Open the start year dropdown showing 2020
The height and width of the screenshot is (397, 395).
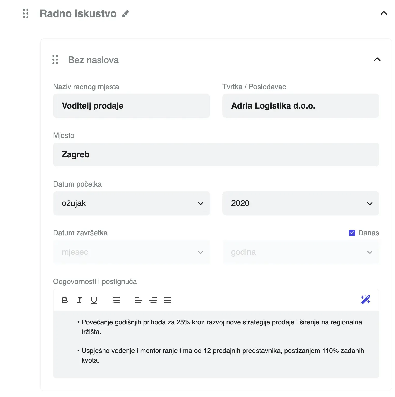301,203
